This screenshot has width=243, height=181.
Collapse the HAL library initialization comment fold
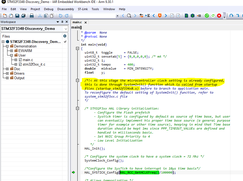(77, 108)
